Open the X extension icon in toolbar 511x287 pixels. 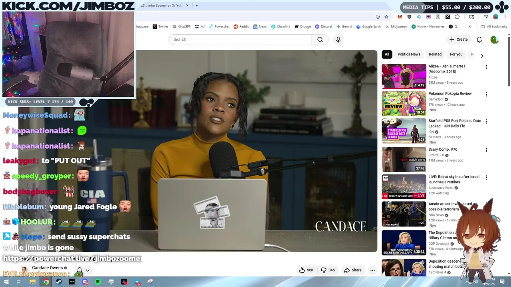[x=448, y=17]
